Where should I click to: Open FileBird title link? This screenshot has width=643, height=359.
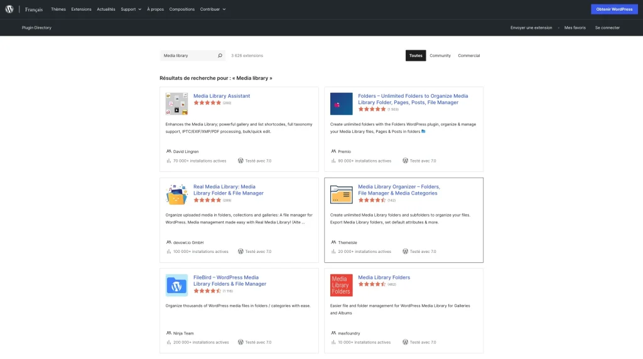[230, 281]
